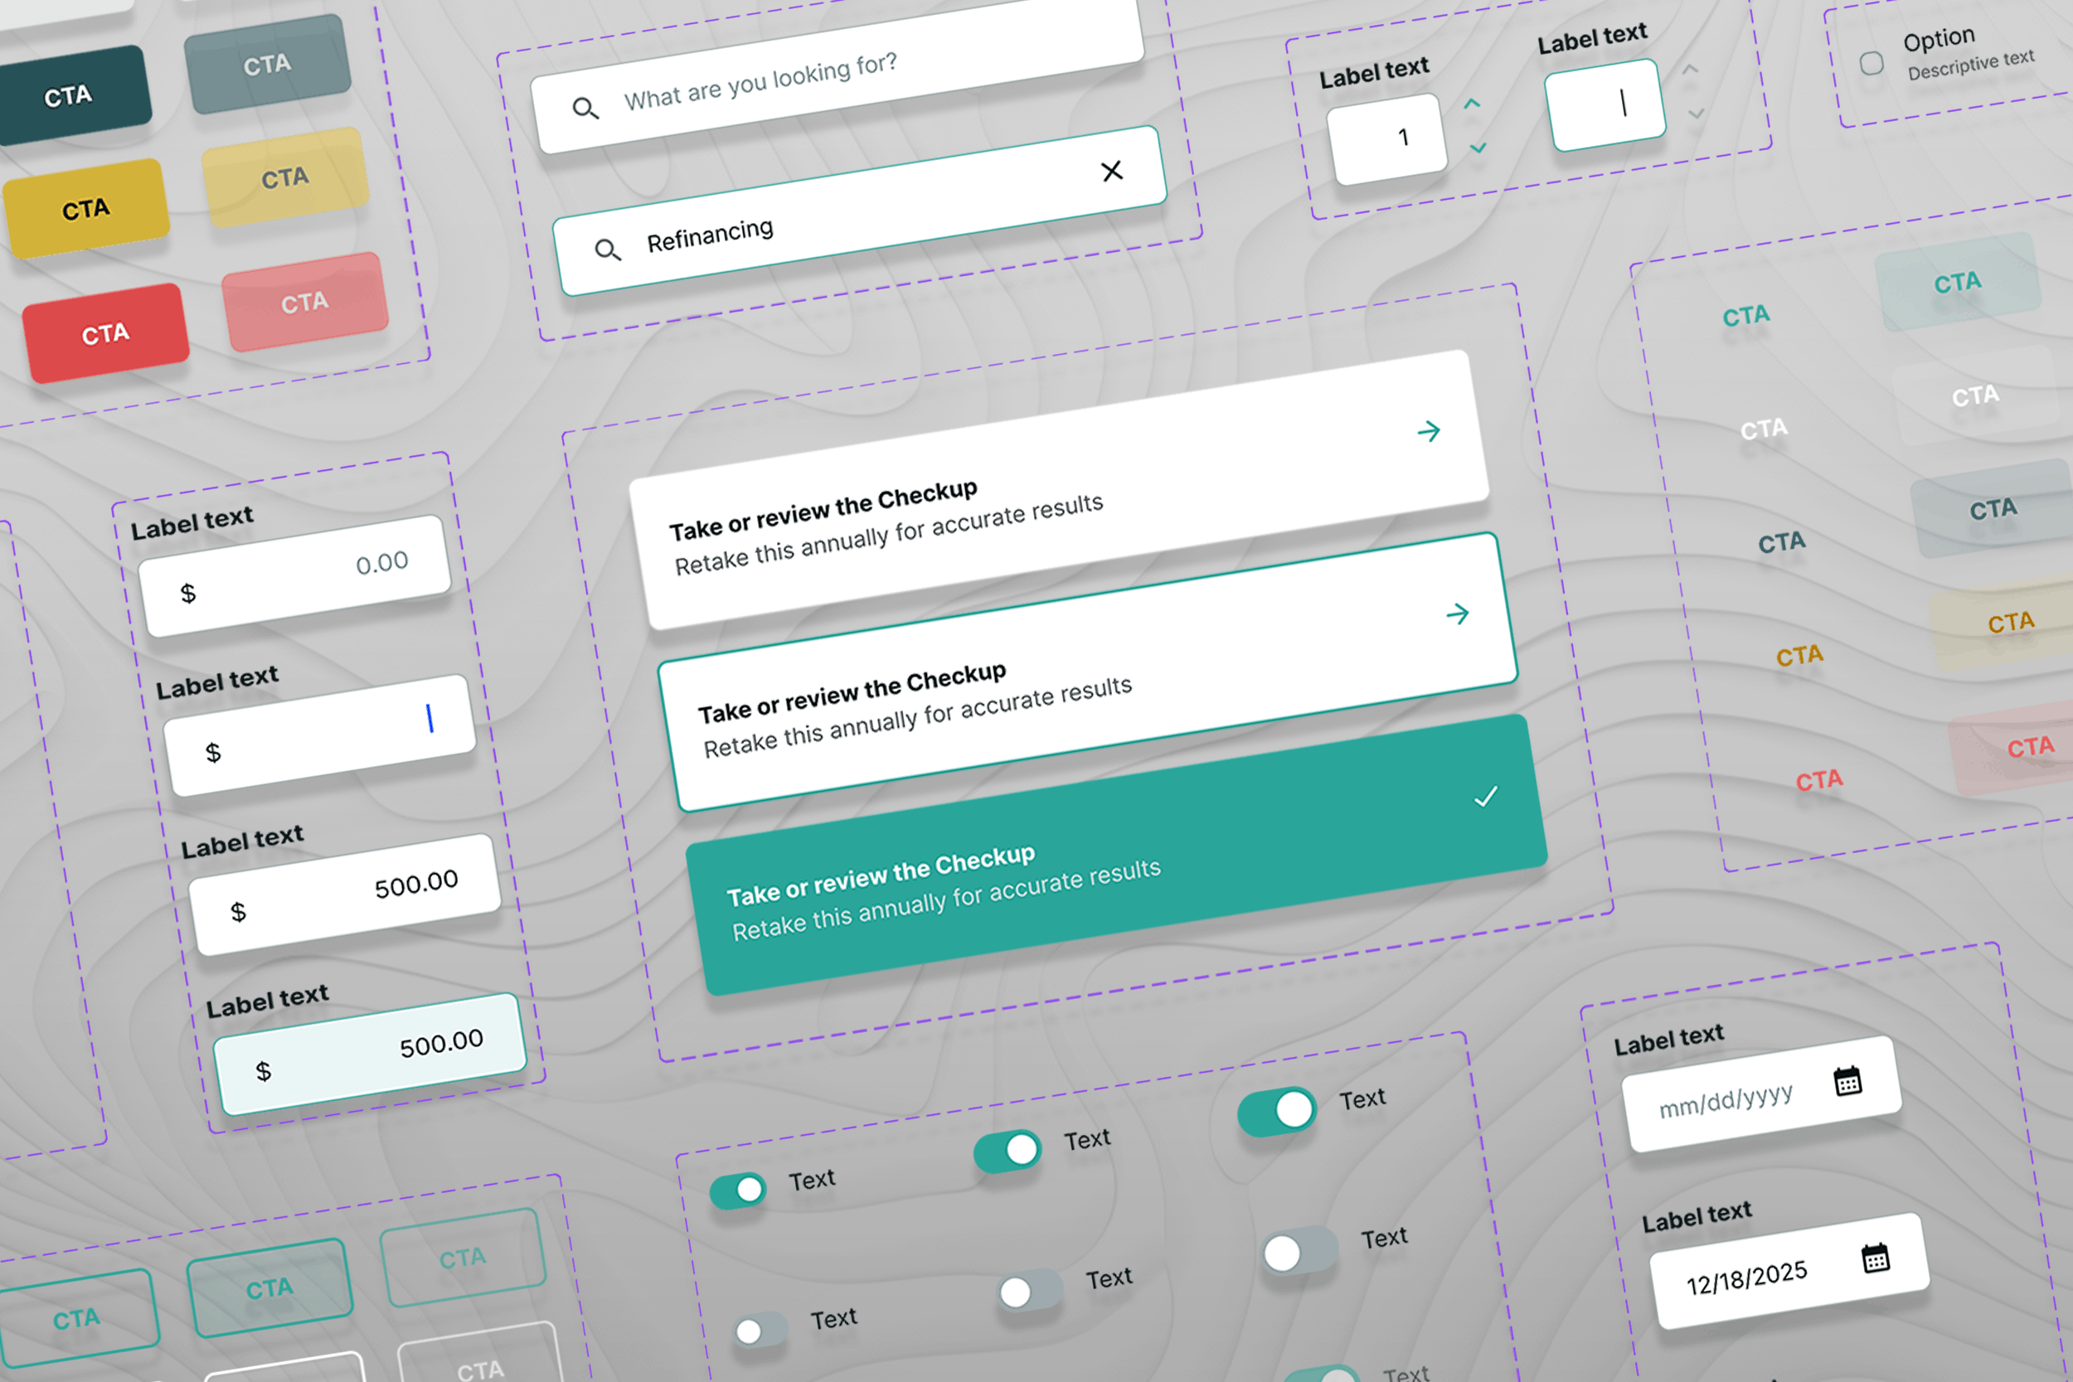Click the dark teal CTA button

tap(69, 95)
